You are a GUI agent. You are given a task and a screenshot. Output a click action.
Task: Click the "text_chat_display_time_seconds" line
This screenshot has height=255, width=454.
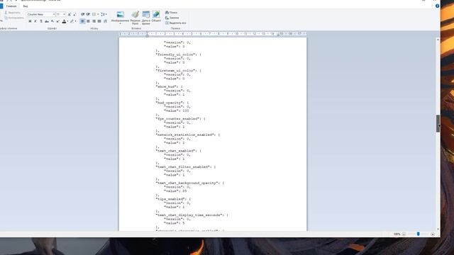pyautogui.click(x=192, y=215)
